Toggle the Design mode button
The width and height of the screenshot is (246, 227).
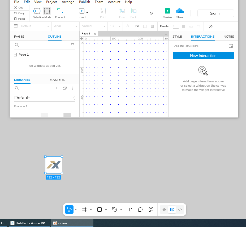(172, 210)
